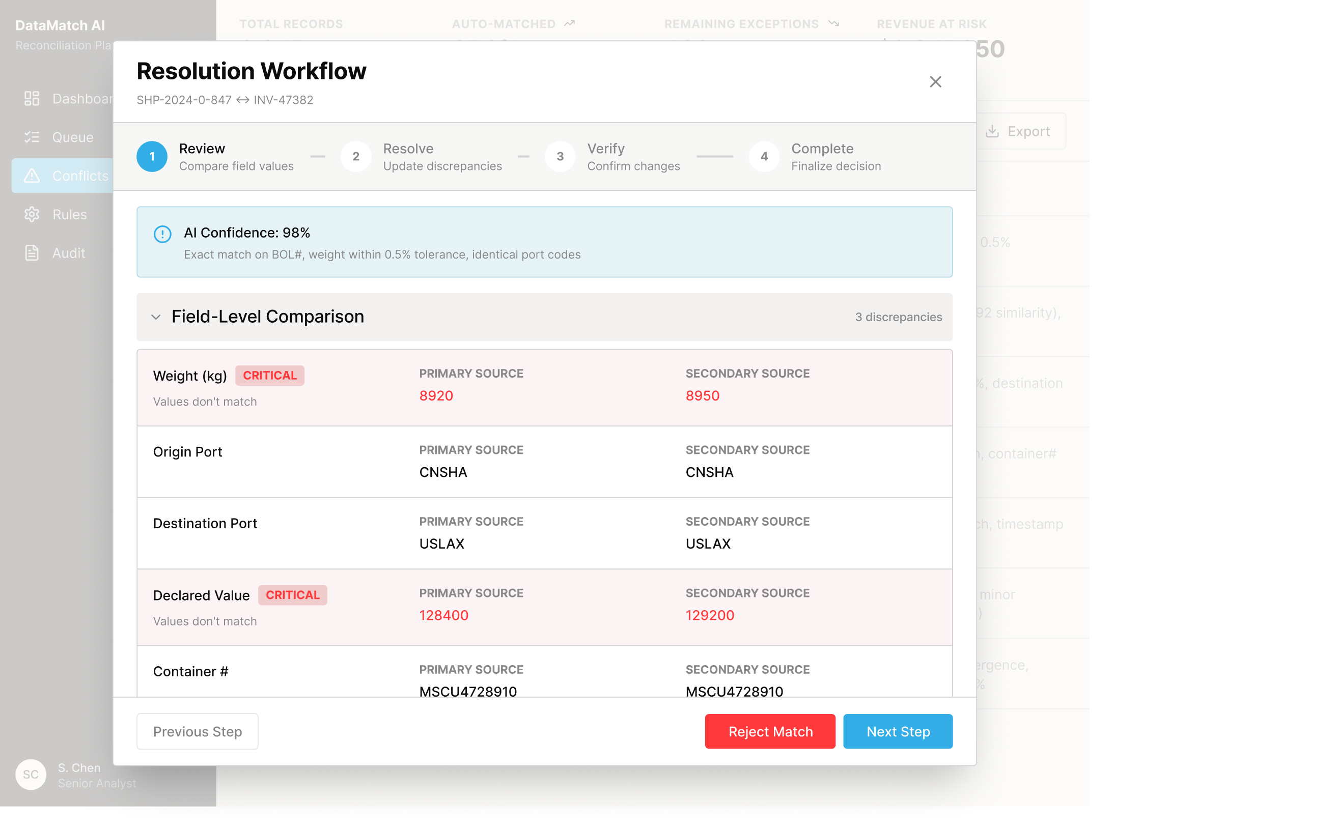Click the Declared Value secondary source 129200
Screen dimensions: 1336x827
click(710, 615)
